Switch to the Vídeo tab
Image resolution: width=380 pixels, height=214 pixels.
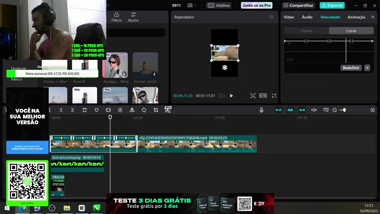(289, 17)
